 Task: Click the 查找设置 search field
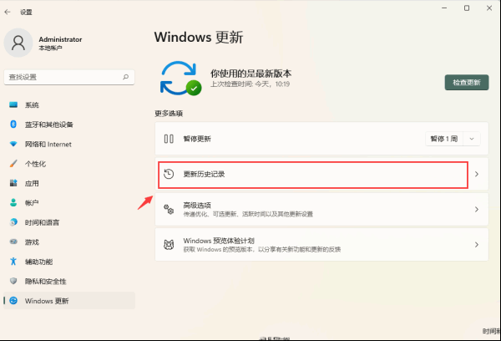tap(69, 77)
